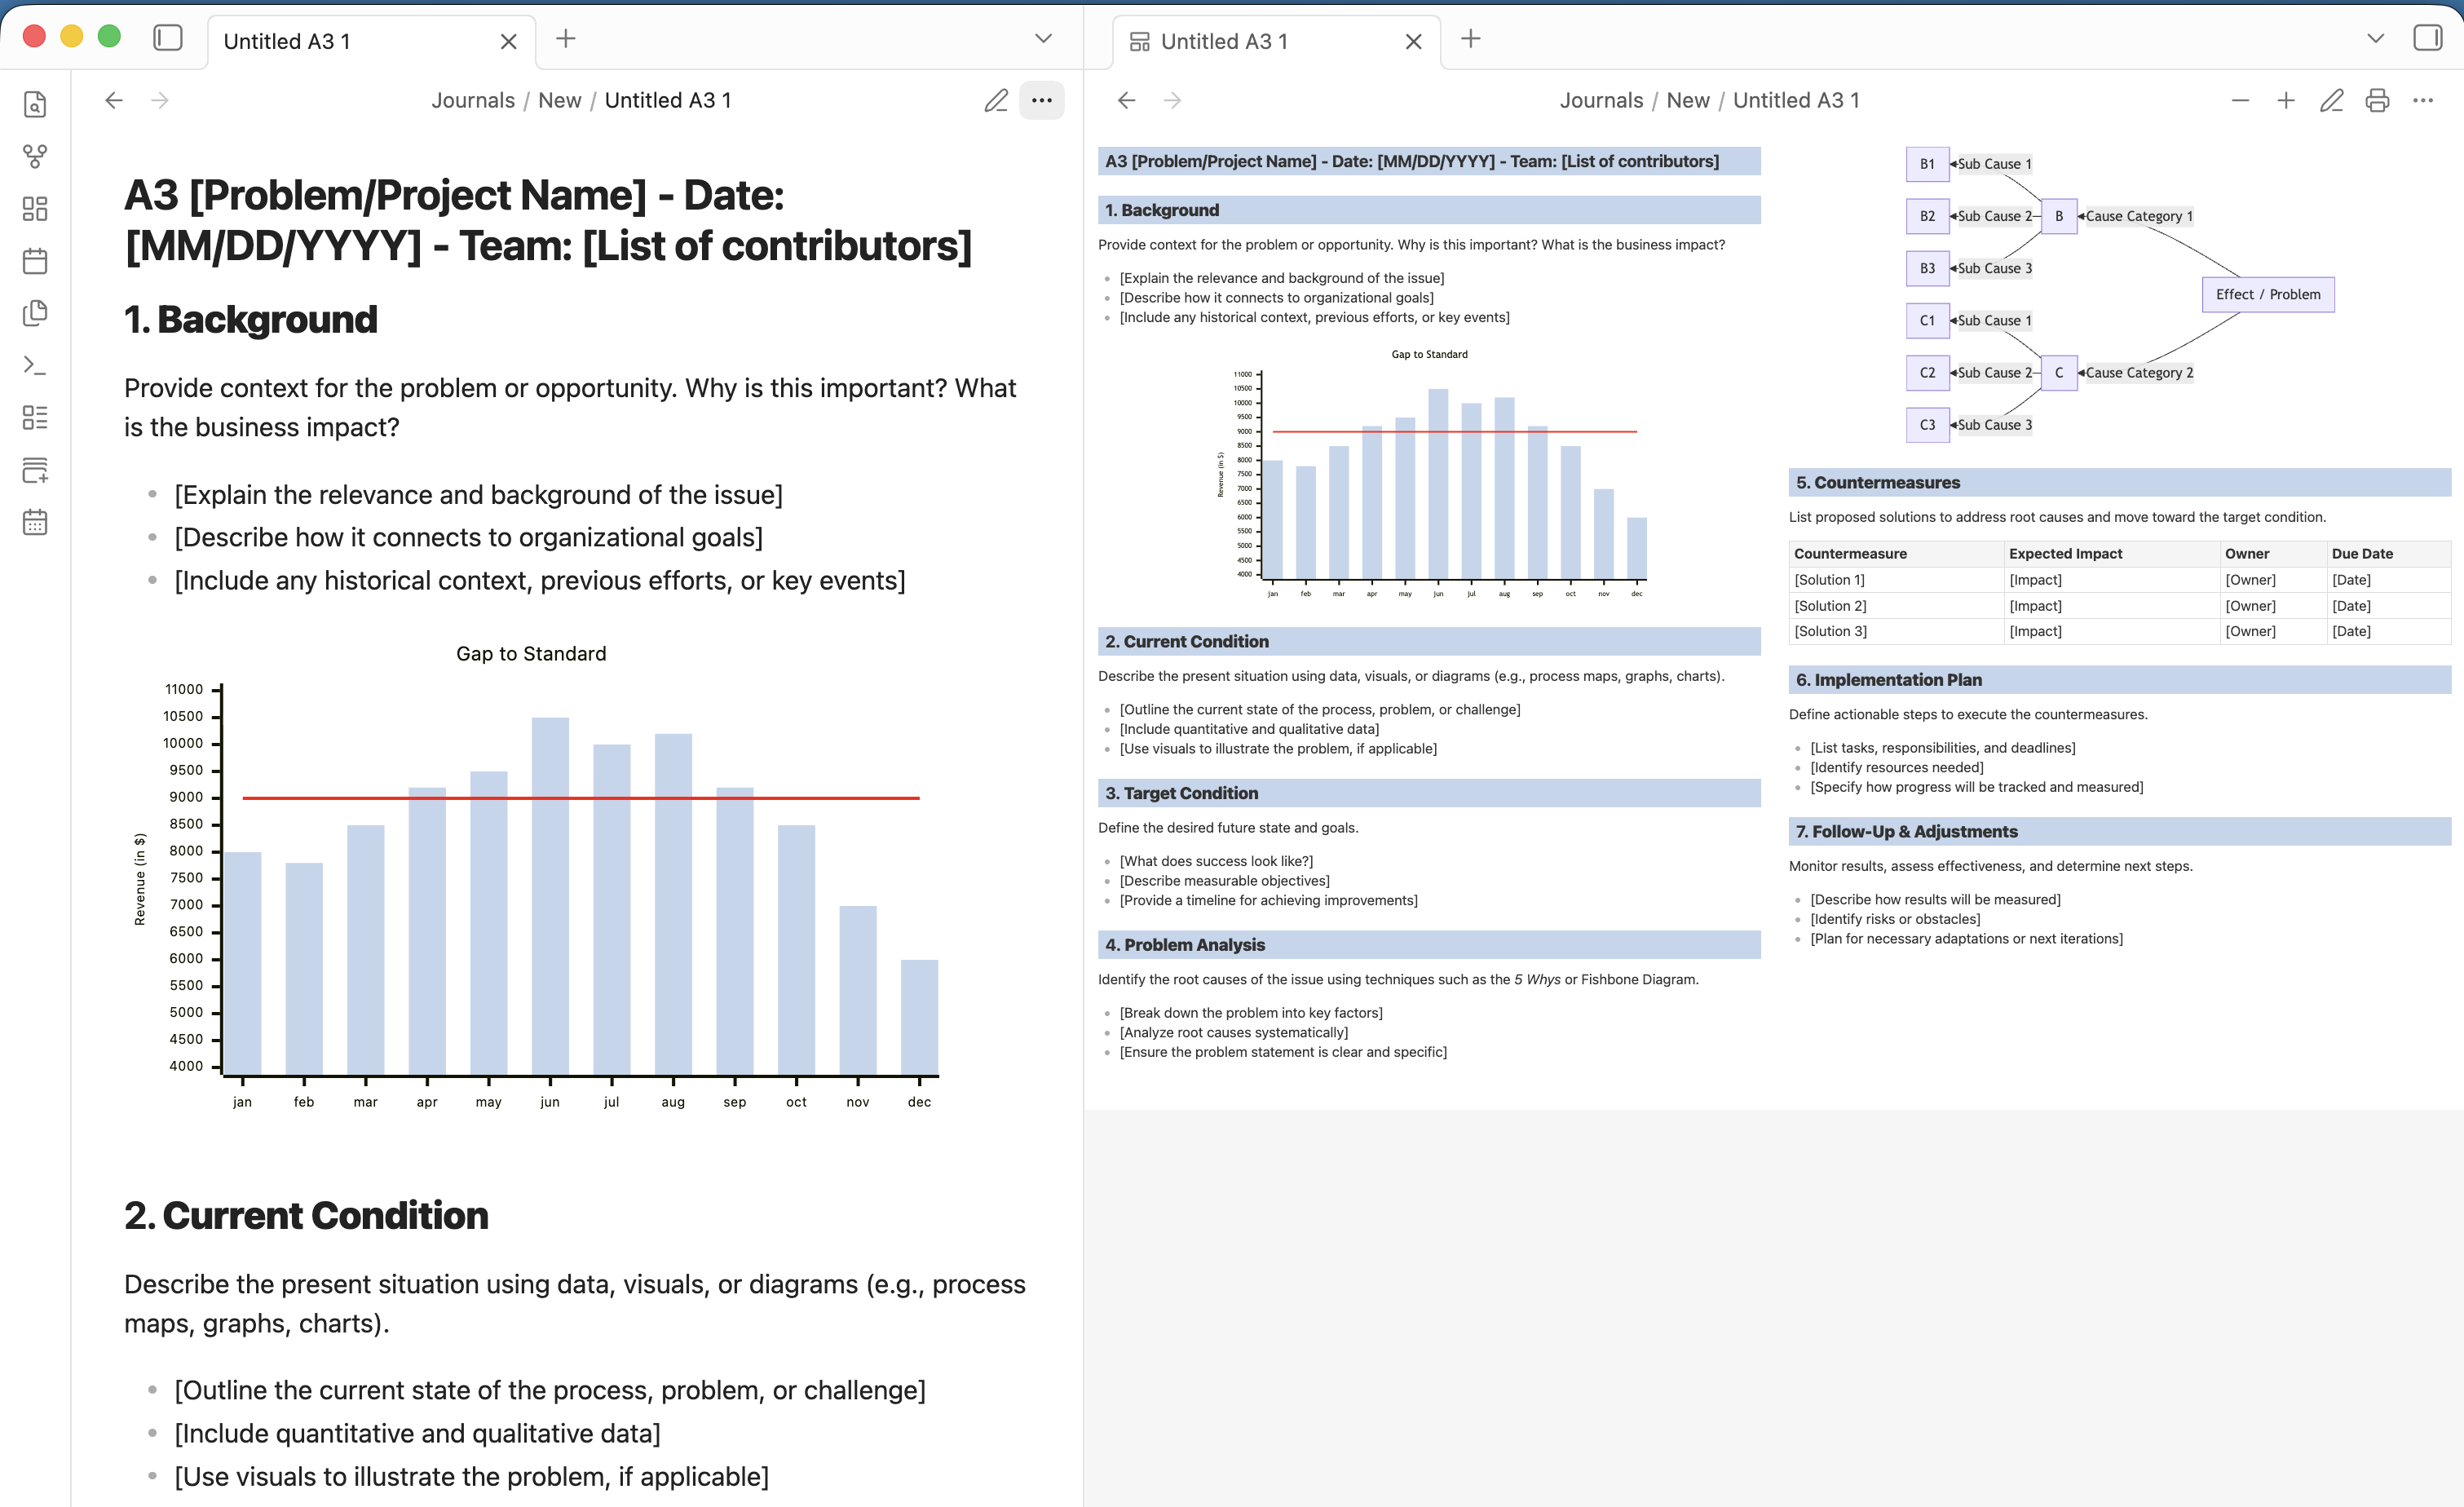Open New breadcrumb in left pane
This screenshot has height=1507, width=2464.
coord(560,100)
